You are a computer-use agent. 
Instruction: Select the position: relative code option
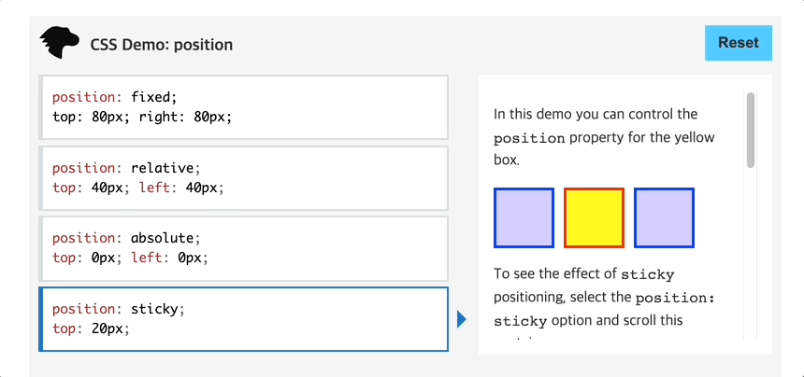tap(244, 178)
